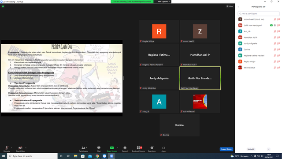Unmute the microphone in Zoom toolbar
Image resolution: width=282 pixels, height=159 pixels.
coord(7,149)
